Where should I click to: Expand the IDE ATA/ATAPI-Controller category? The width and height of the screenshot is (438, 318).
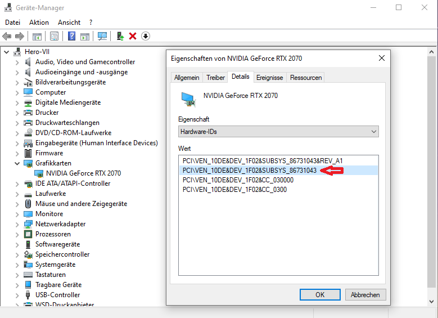(17, 183)
